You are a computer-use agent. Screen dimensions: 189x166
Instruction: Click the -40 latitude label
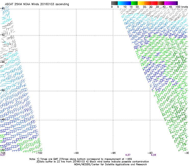pyautogui.click(x=2, y=8)
